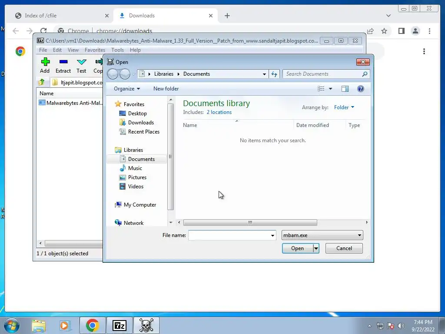Viewport: 445px width, 334px height.
Task: Sort by Date modified column header
Action: click(312, 125)
